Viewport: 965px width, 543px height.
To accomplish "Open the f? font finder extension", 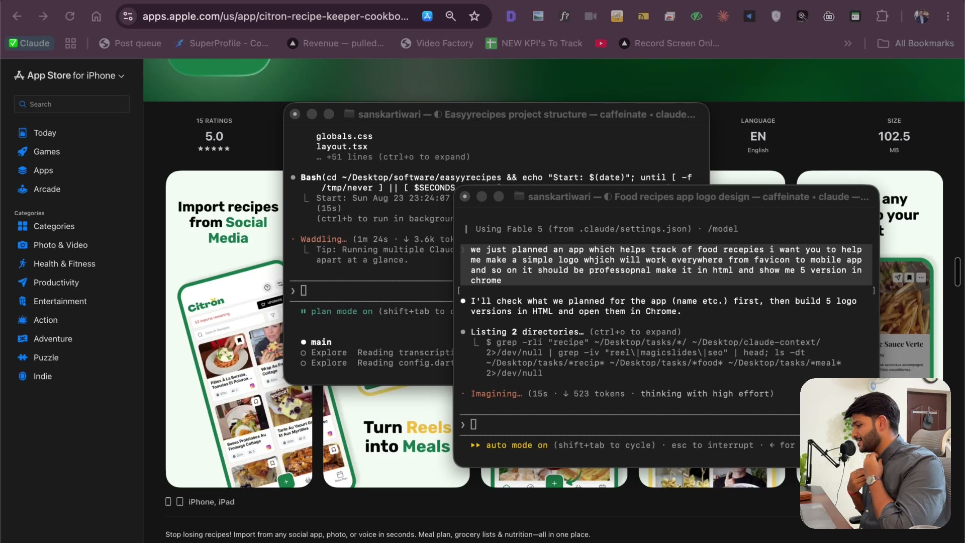I will click(x=564, y=16).
